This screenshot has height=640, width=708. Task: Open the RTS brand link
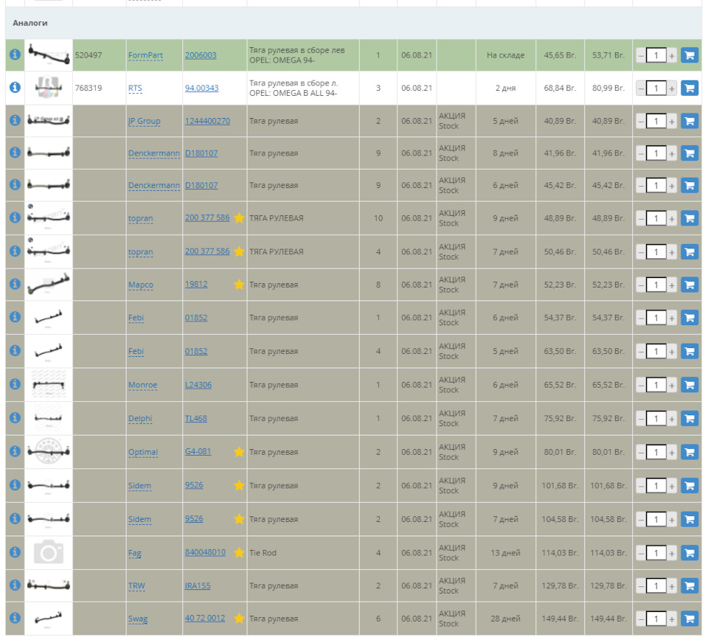pos(135,88)
